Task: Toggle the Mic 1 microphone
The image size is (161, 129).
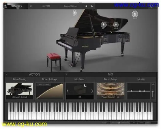Action: [103, 25]
